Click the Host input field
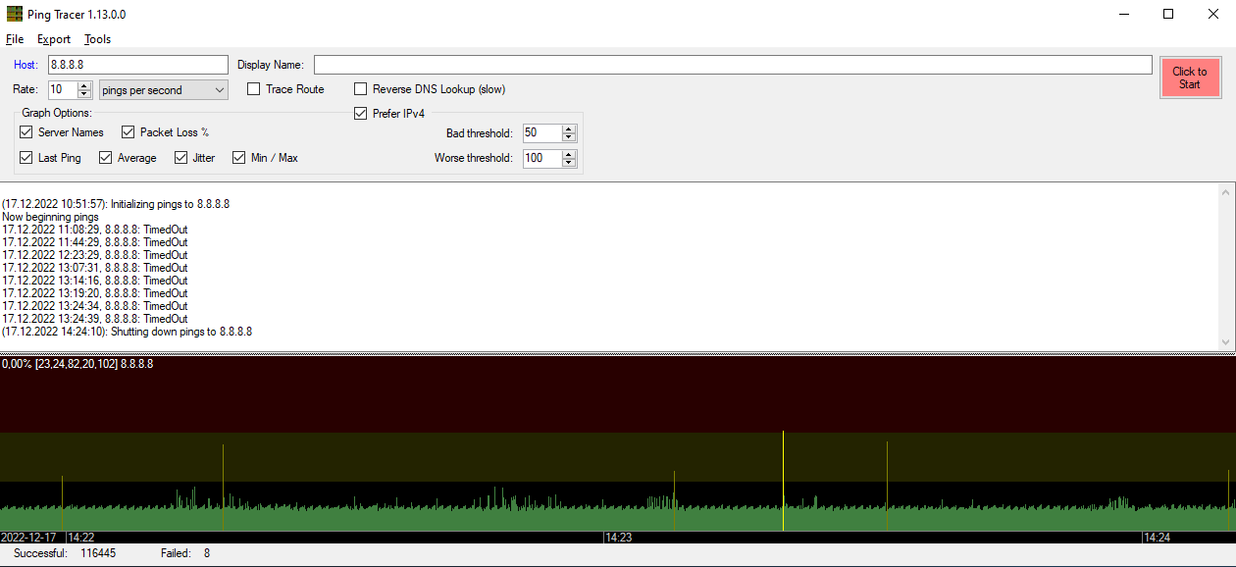The width and height of the screenshot is (1236, 567). tap(137, 65)
